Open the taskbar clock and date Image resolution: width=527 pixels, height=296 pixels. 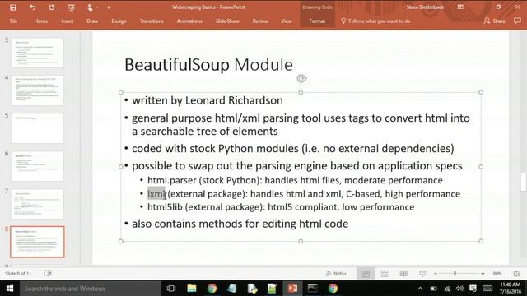[x=510, y=289]
